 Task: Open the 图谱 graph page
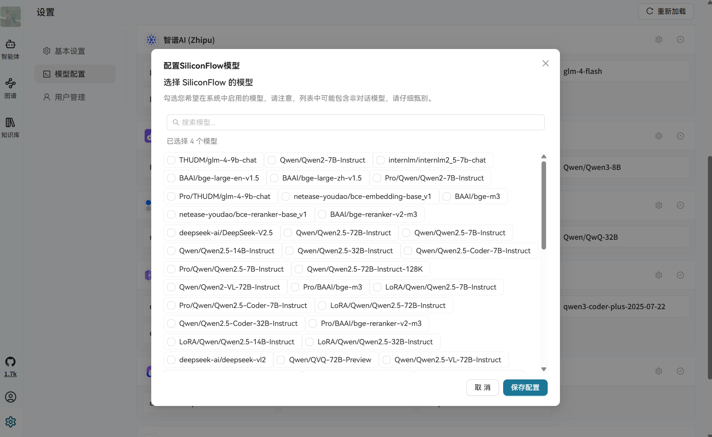pyautogui.click(x=11, y=89)
